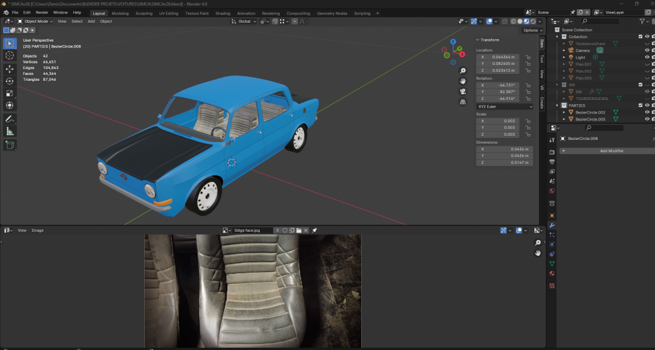Uncheck the PARTIES collection checkbox

[640, 105]
